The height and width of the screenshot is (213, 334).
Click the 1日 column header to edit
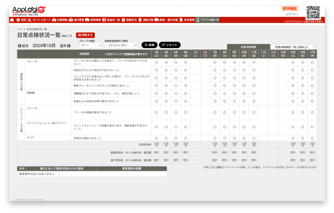(x=156, y=52)
